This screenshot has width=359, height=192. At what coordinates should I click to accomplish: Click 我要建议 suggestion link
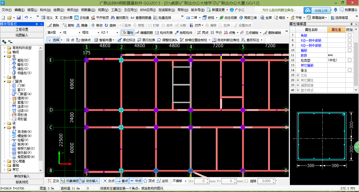click(348, 10)
